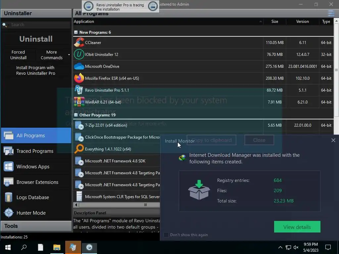Viewport: 339px width, 254px height.
Task: Select the Microsoft OneDrive row text
Action: (102, 66)
